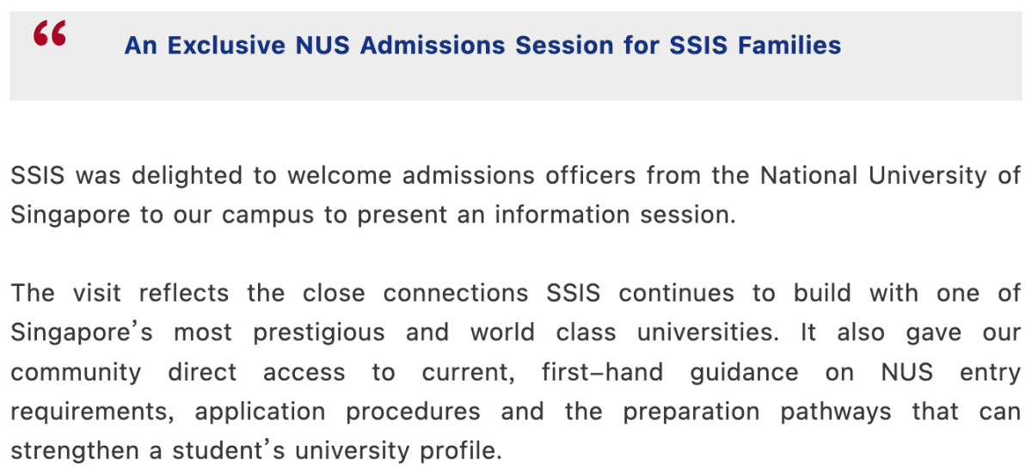1032x475 pixels.
Task: Click the phrase "information session." ending the first paragraph
Action: coord(617,215)
